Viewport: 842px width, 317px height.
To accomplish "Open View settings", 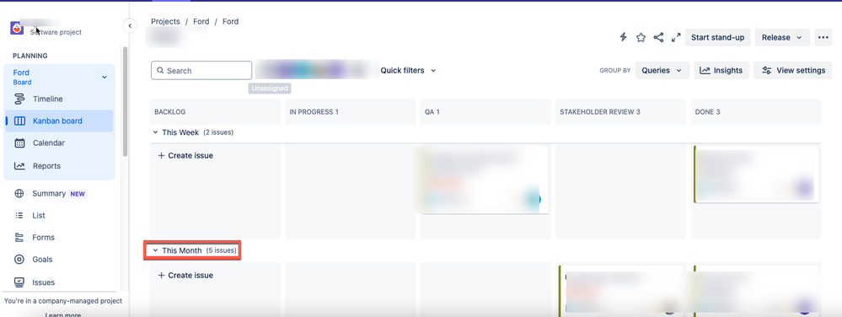I will pos(793,70).
